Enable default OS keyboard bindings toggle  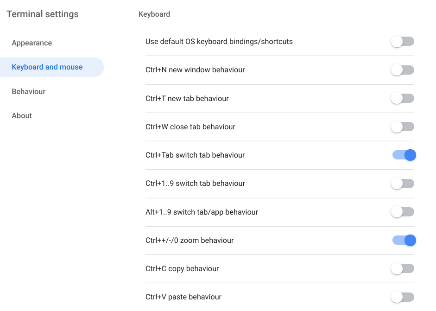click(x=402, y=42)
